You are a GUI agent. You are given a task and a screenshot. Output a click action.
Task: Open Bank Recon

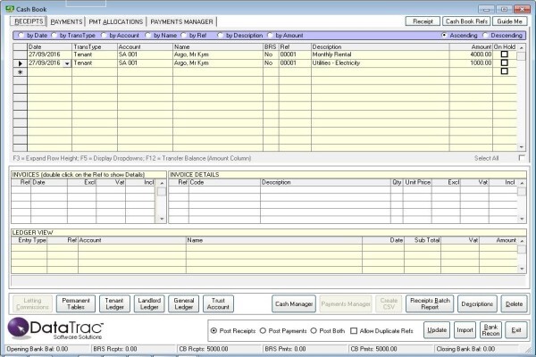pos(490,330)
